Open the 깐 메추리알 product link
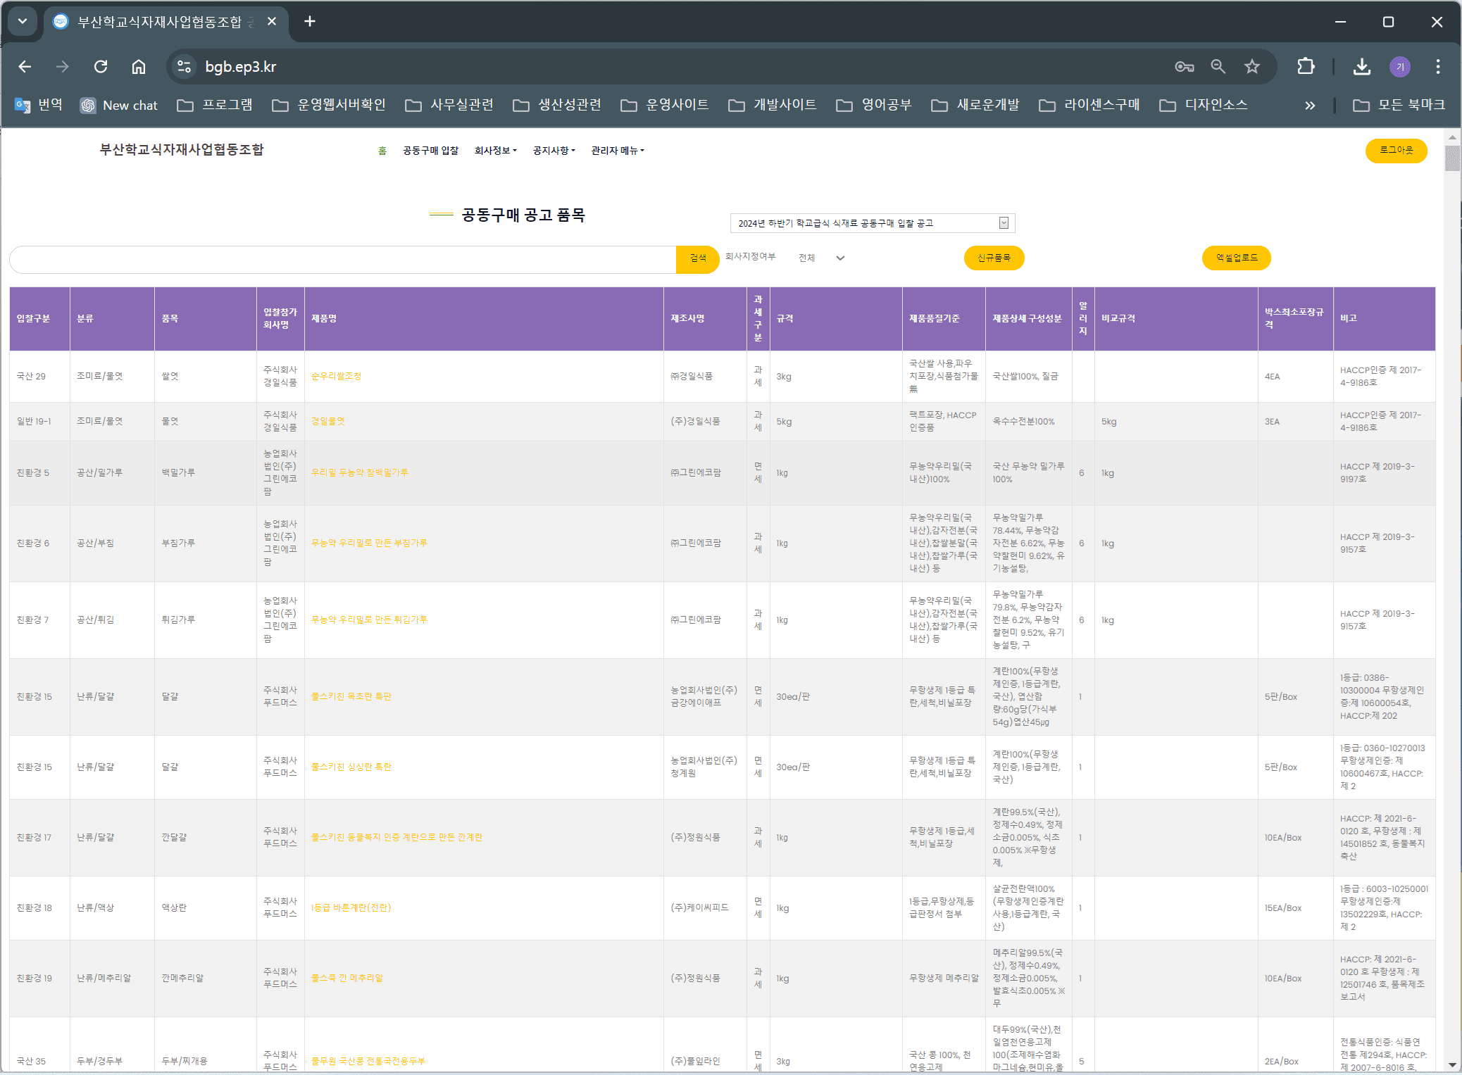The width and height of the screenshot is (1462, 1075). pyautogui.click(x=347, y=979)
